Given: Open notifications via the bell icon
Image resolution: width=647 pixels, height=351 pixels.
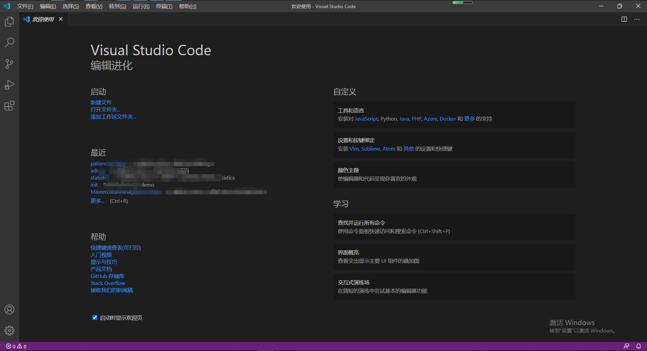Looking at the screenshot, I should (x=639, y=346).
